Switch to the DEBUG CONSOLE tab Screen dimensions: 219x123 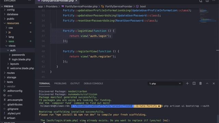93,83
